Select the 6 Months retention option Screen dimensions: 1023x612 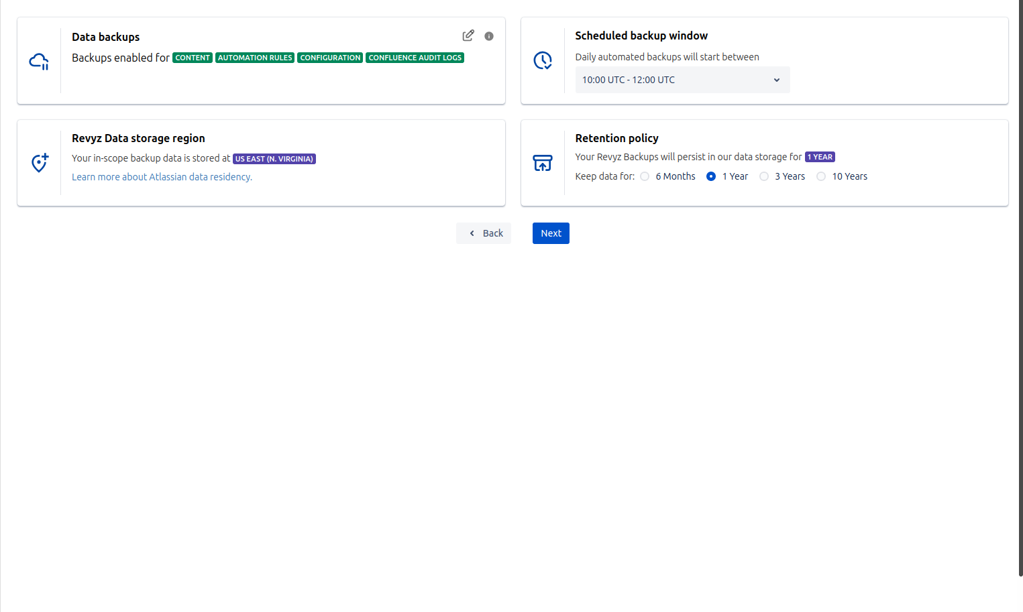[x=644, y=176]
